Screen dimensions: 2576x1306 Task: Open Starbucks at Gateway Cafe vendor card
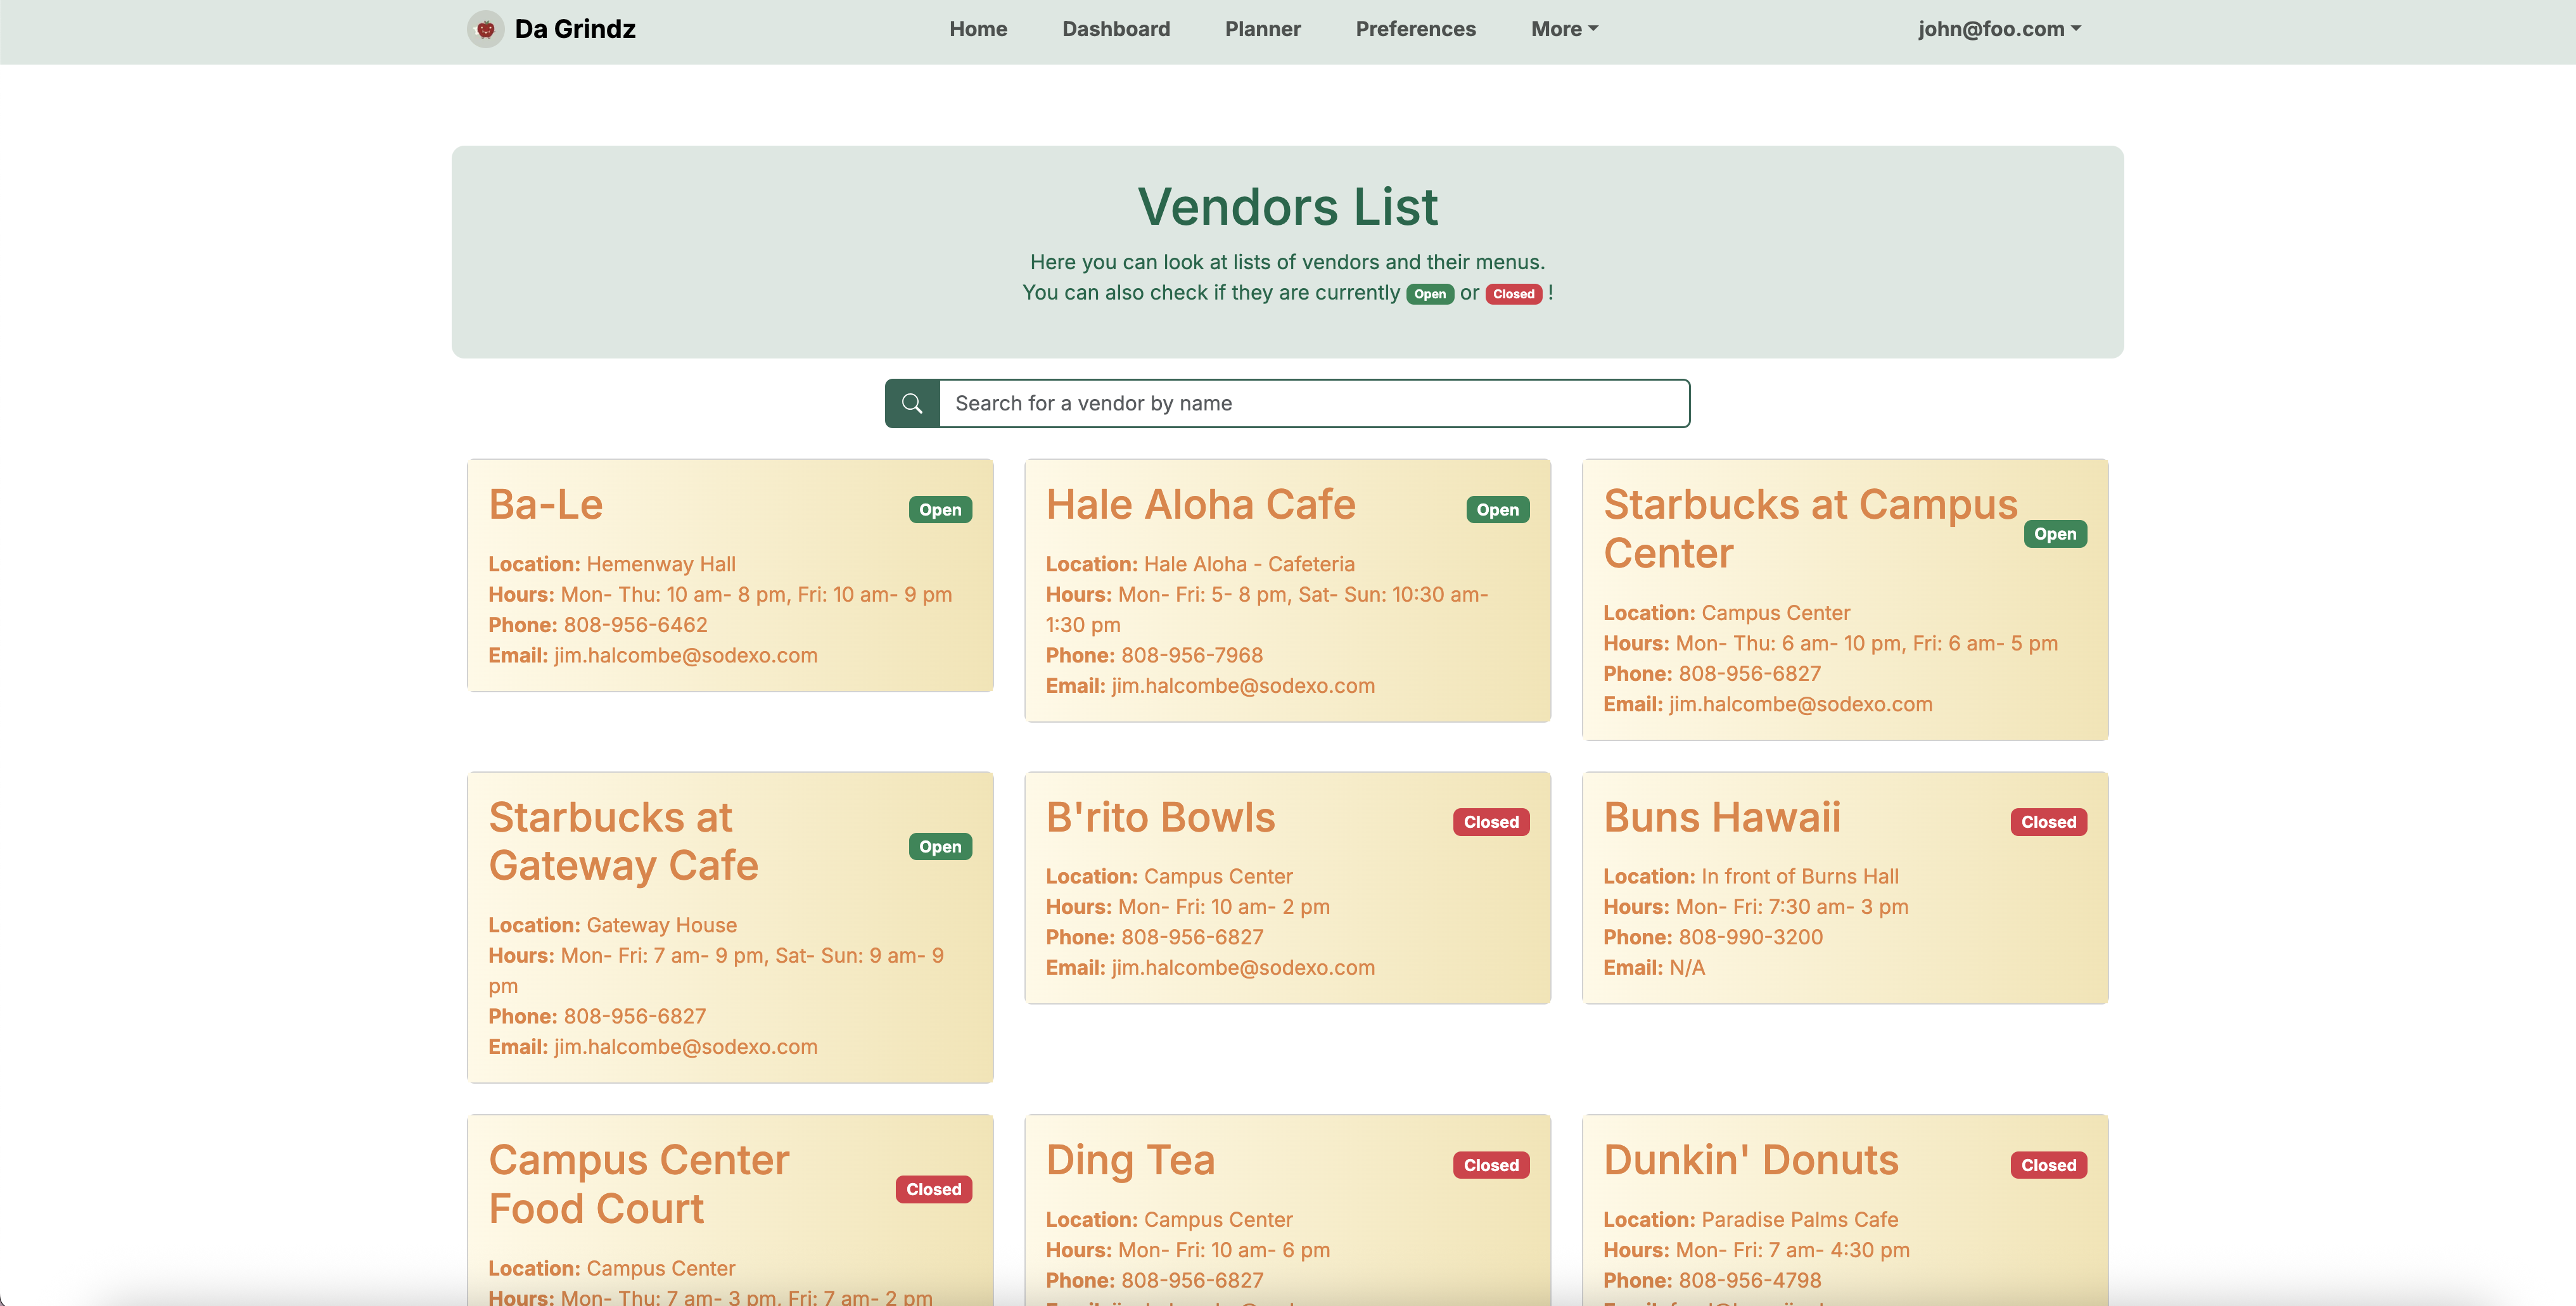point(623,842)
